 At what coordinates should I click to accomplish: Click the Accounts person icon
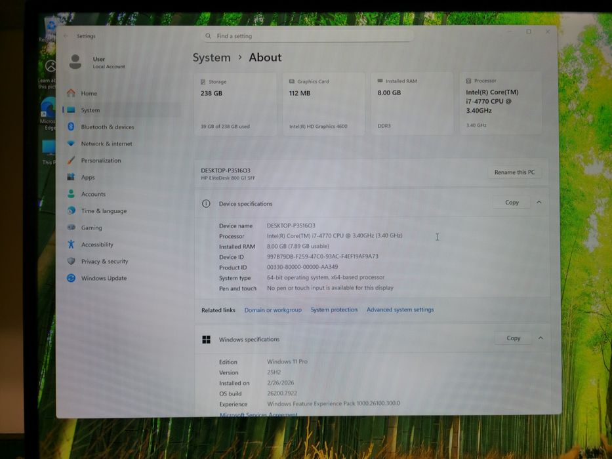[71, 193]
